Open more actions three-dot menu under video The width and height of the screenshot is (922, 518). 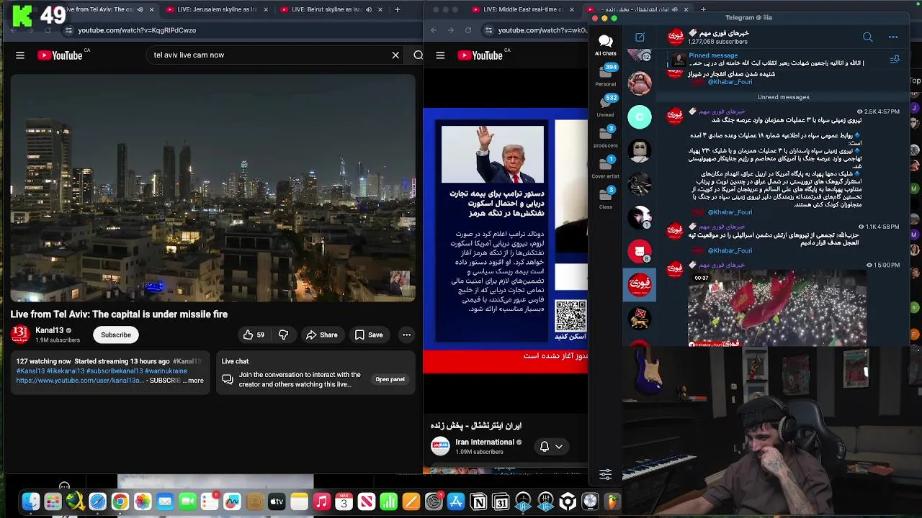[406, 335]
